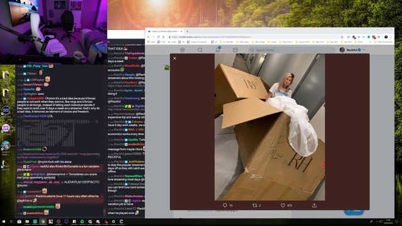Expand the Reckful account dropdown arrow
This screenshot has height=226, width=402.
tap(364, 50)
